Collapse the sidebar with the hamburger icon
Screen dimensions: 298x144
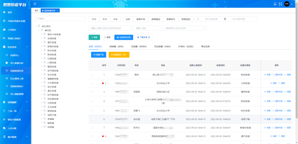[35, 4]
